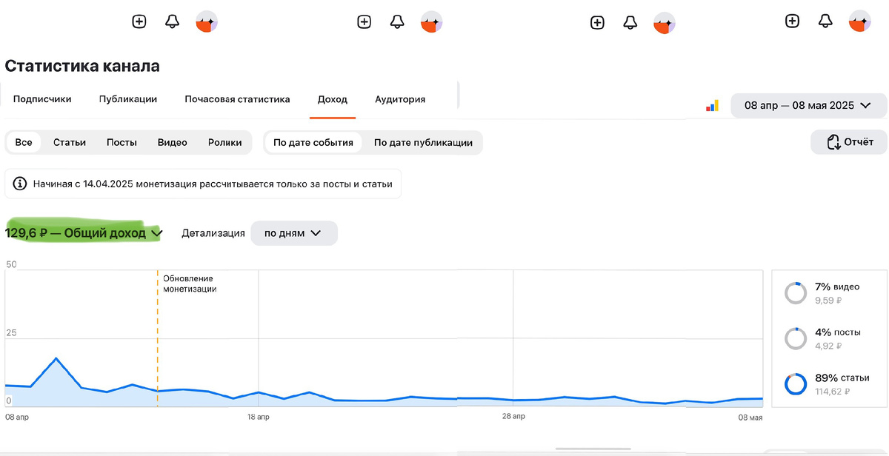Open the Публикации tab

coord(128,99)
